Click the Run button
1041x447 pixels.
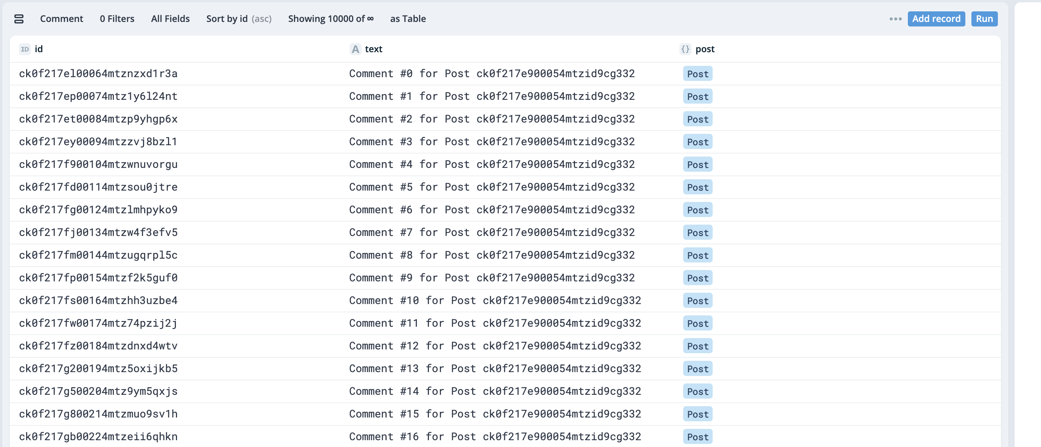(x=984, y=19)
